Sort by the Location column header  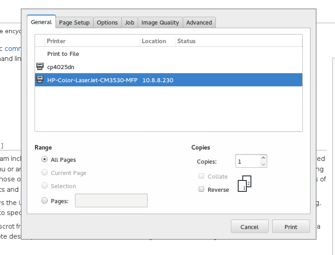point(157,41)
